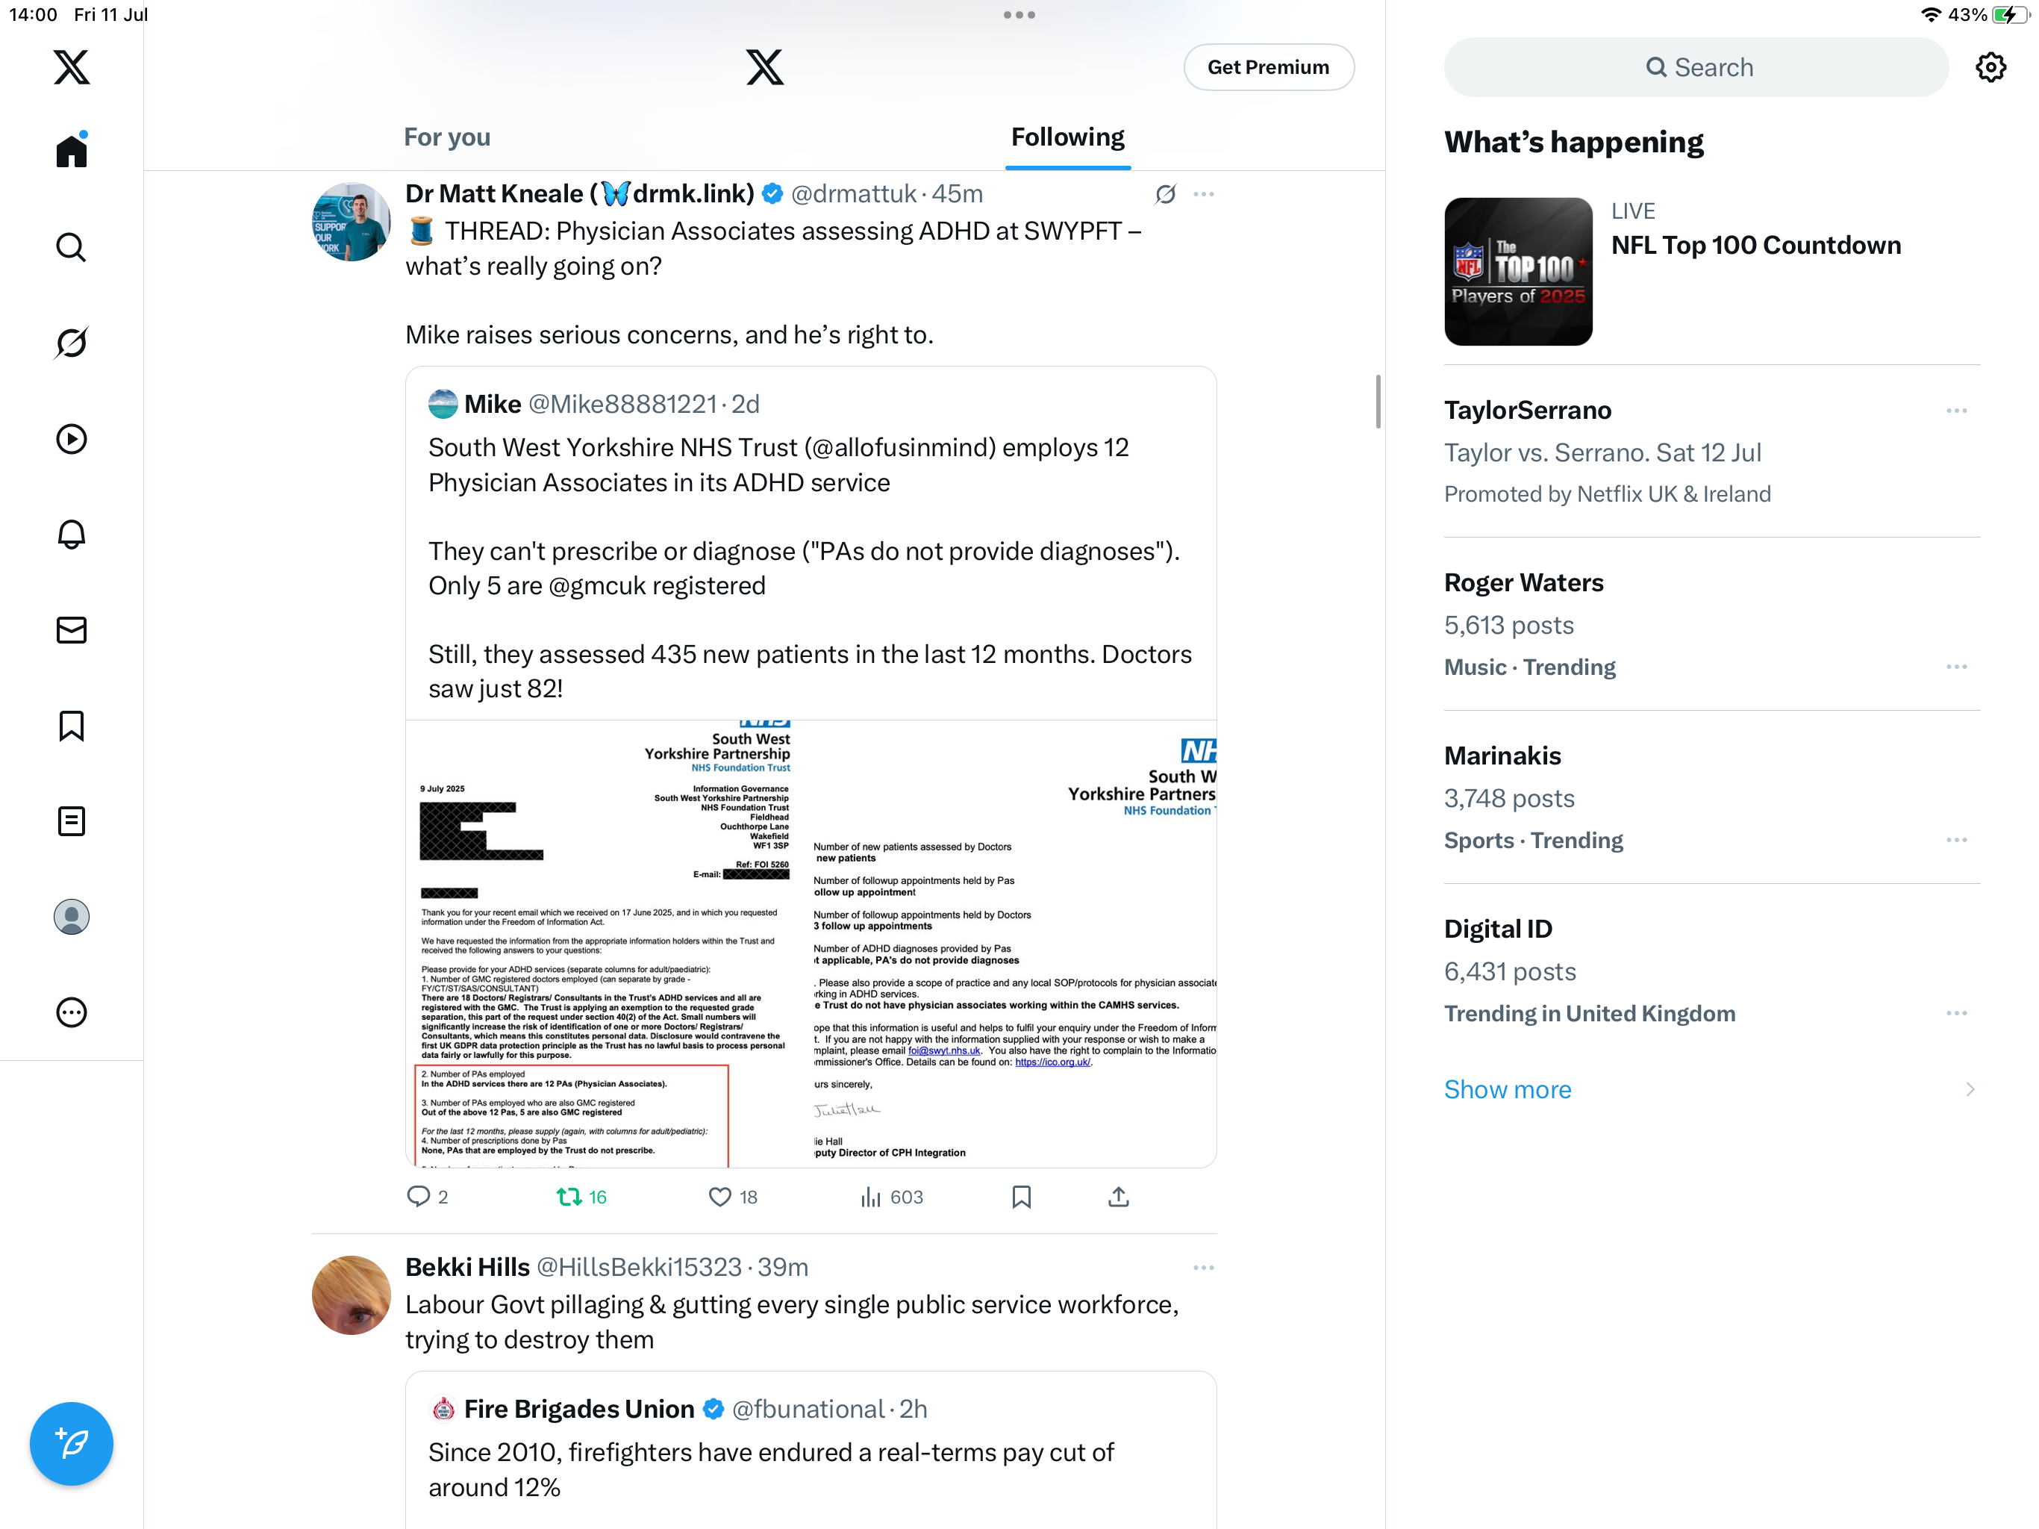Screen dimensions: 2039x1529
Task: Open settings gear beside search
Action: pos(1990,67)
